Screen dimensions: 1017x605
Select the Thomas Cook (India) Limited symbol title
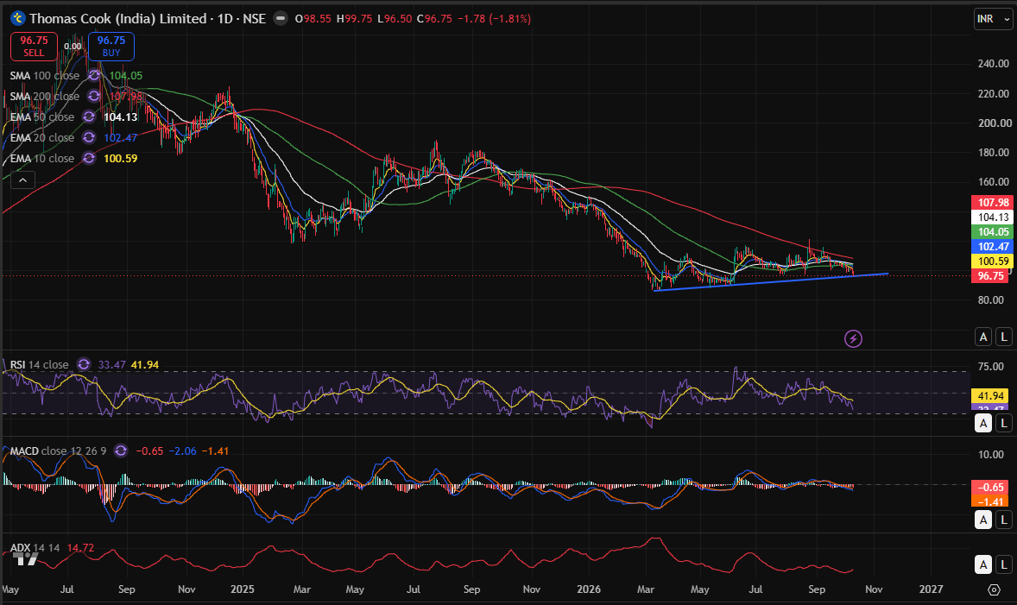point(117,18)
